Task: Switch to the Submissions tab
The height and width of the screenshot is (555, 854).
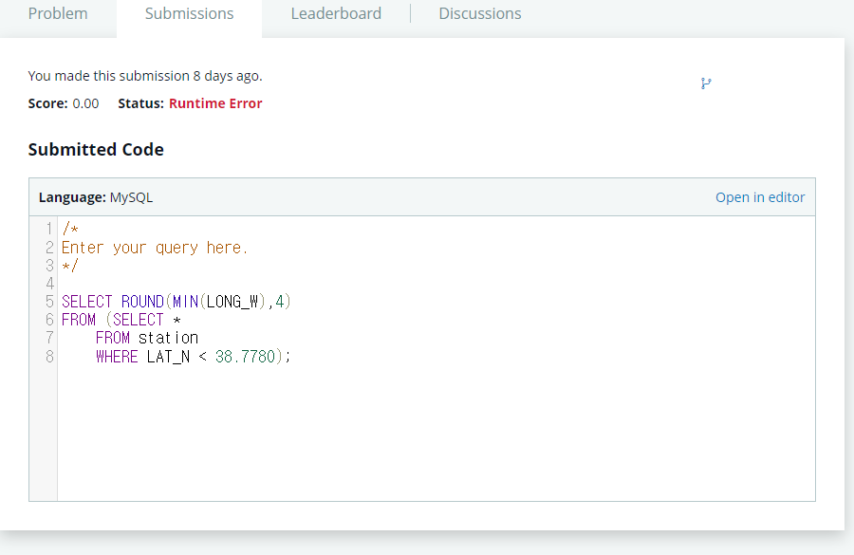Action: 189,13
